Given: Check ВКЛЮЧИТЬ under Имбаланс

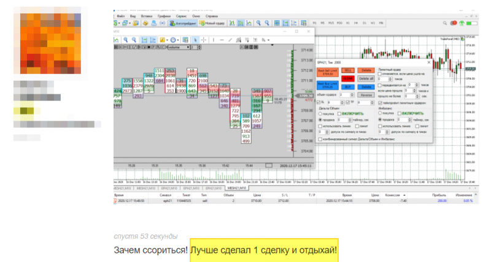Looking at the screenshot, I should (x=400, y=113).
